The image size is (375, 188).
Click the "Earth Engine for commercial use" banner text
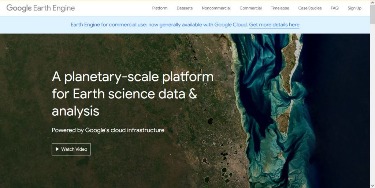pyautogui.click(x=159, y=25)
